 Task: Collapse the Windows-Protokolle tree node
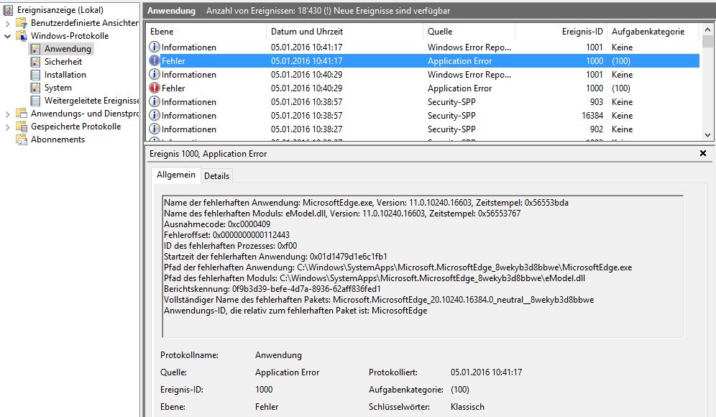8,36
